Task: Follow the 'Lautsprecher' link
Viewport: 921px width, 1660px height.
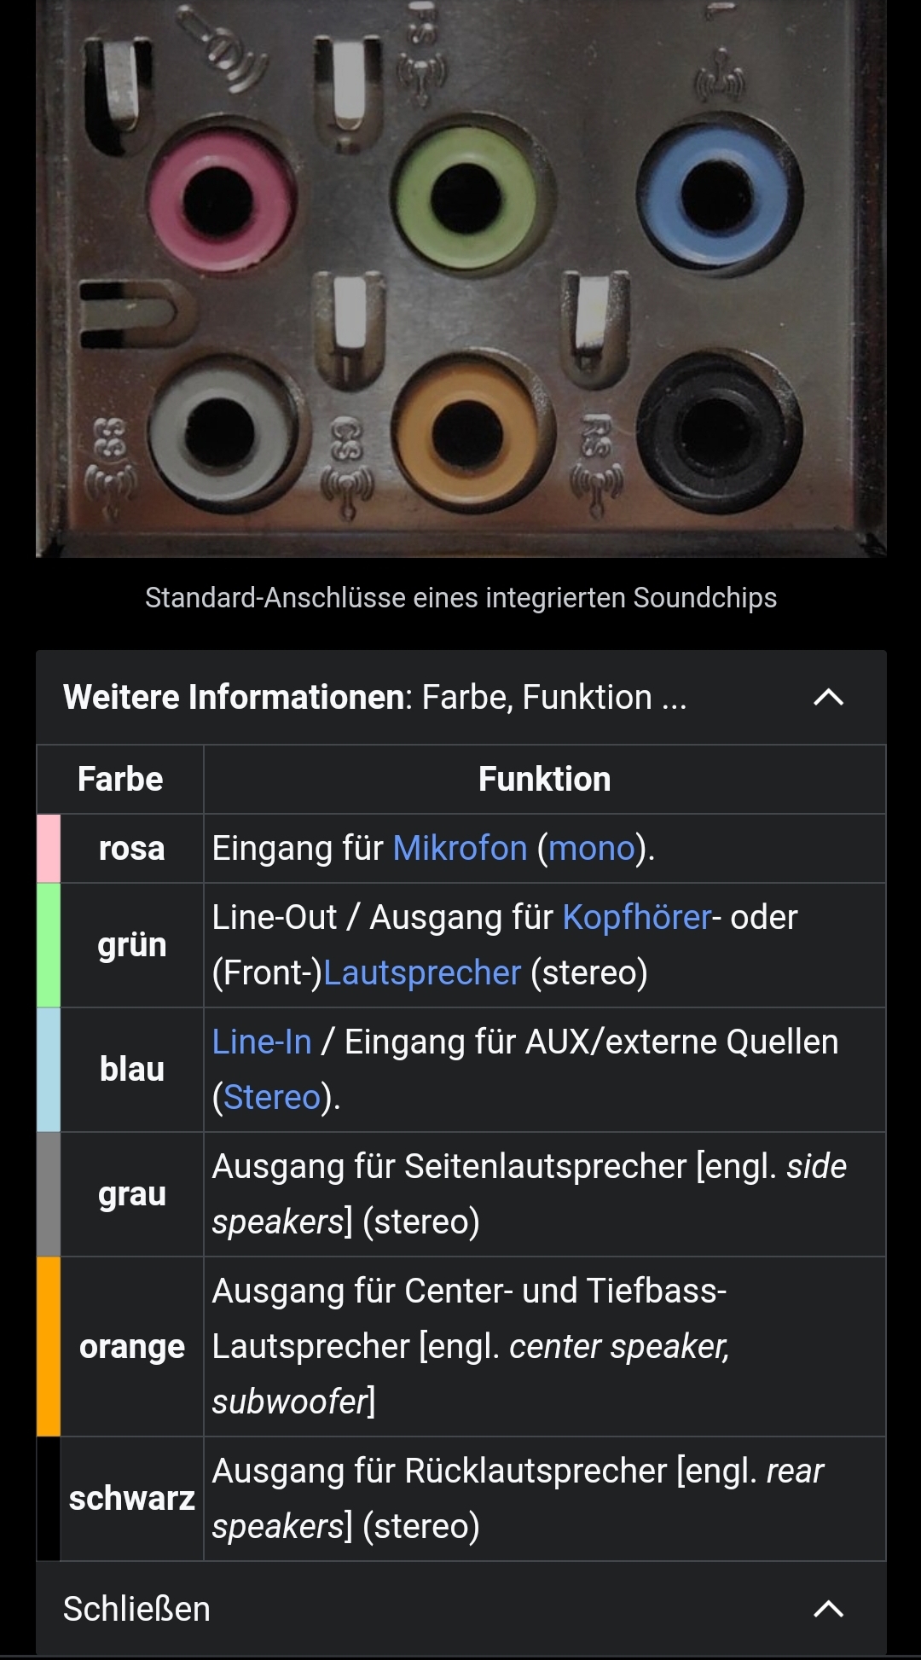Action: click(422, 972)
